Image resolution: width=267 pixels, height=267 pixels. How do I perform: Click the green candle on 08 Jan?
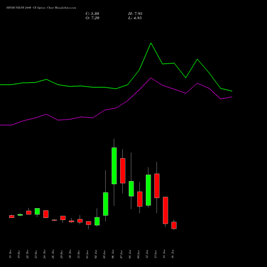(x=131, y=189)
